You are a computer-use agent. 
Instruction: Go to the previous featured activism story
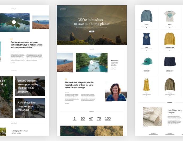pyautogui.click(x=112, y=69)
